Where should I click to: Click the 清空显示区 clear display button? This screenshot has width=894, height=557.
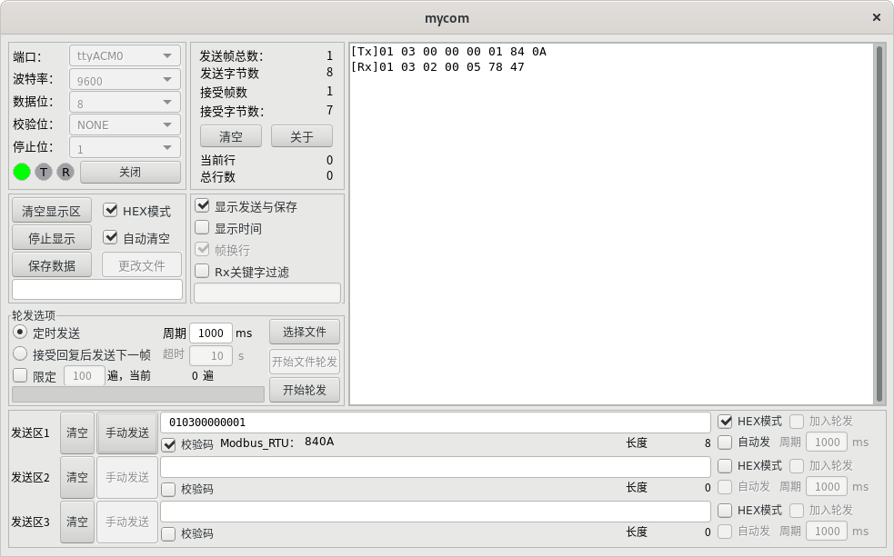[x=51, y=210]
